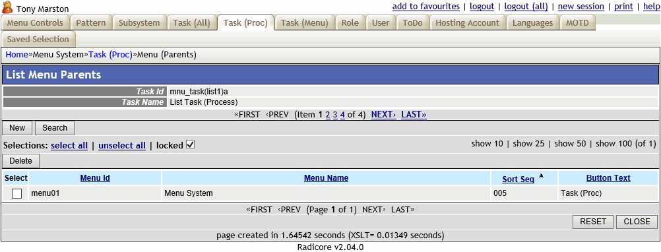Click the sort arrow icon beside Sort Seq
Image resolution: width=661 pixels, height=252 pixels.
[542, 175]
